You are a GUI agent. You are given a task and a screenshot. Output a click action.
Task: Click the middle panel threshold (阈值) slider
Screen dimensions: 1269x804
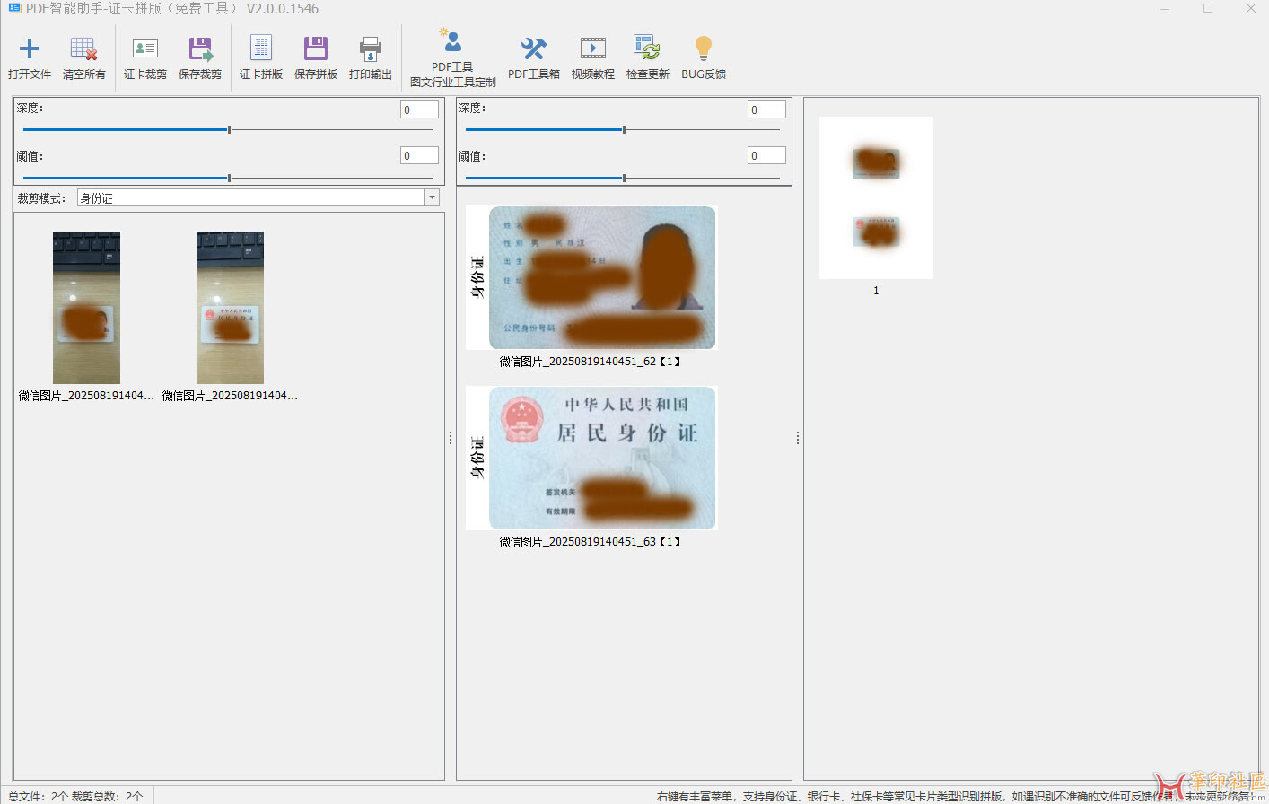[624, 179]
